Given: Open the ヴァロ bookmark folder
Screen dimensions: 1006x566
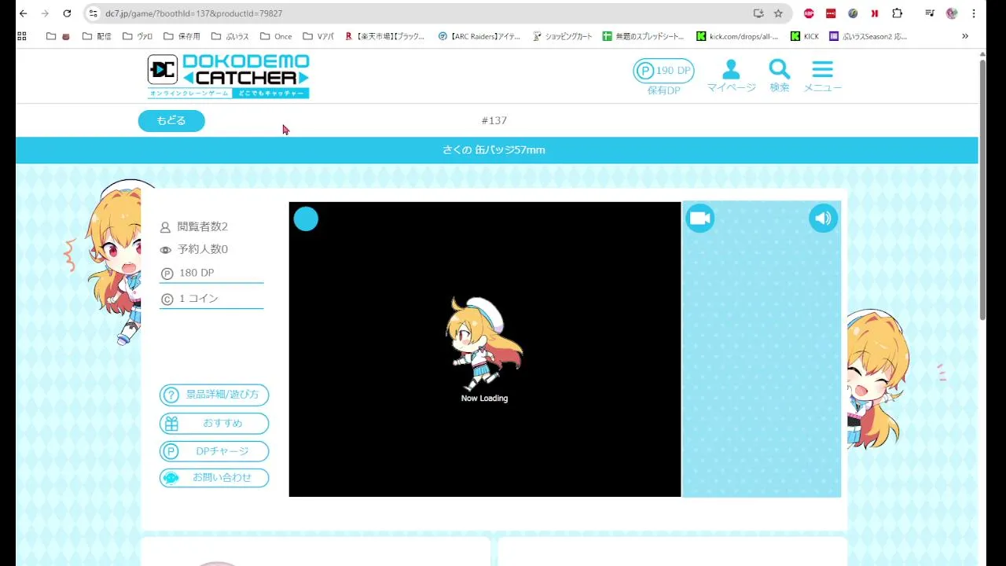Looking at the screenshot, I should click(x=138, y=36).
